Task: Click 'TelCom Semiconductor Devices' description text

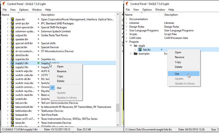Action: click(x=59, y=103)
